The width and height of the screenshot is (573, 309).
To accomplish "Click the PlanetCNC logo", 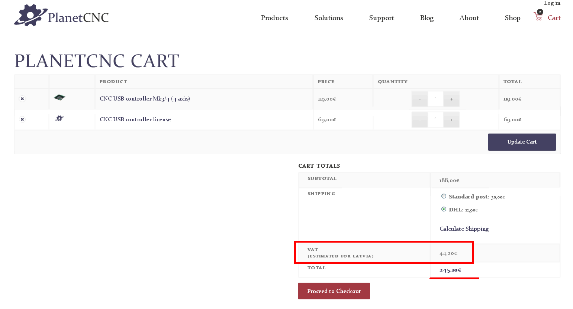I will 61,16.
